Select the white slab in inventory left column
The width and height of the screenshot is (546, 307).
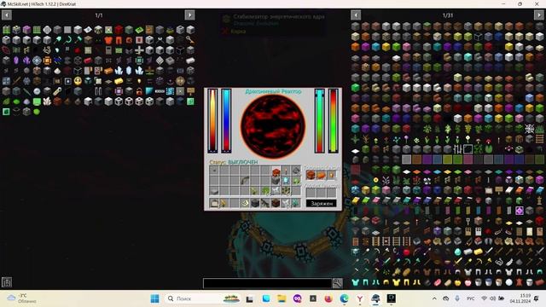coord(214,191)
